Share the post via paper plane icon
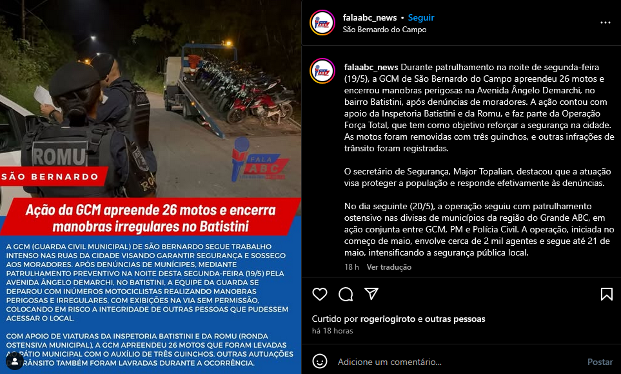 click(x=371, y=294)
